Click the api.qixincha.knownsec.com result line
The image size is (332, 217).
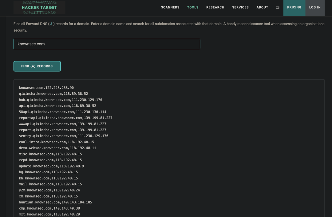click(x=57, y=106)
